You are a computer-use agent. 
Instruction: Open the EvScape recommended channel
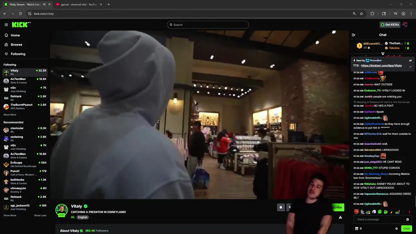[x=25, y=164]
